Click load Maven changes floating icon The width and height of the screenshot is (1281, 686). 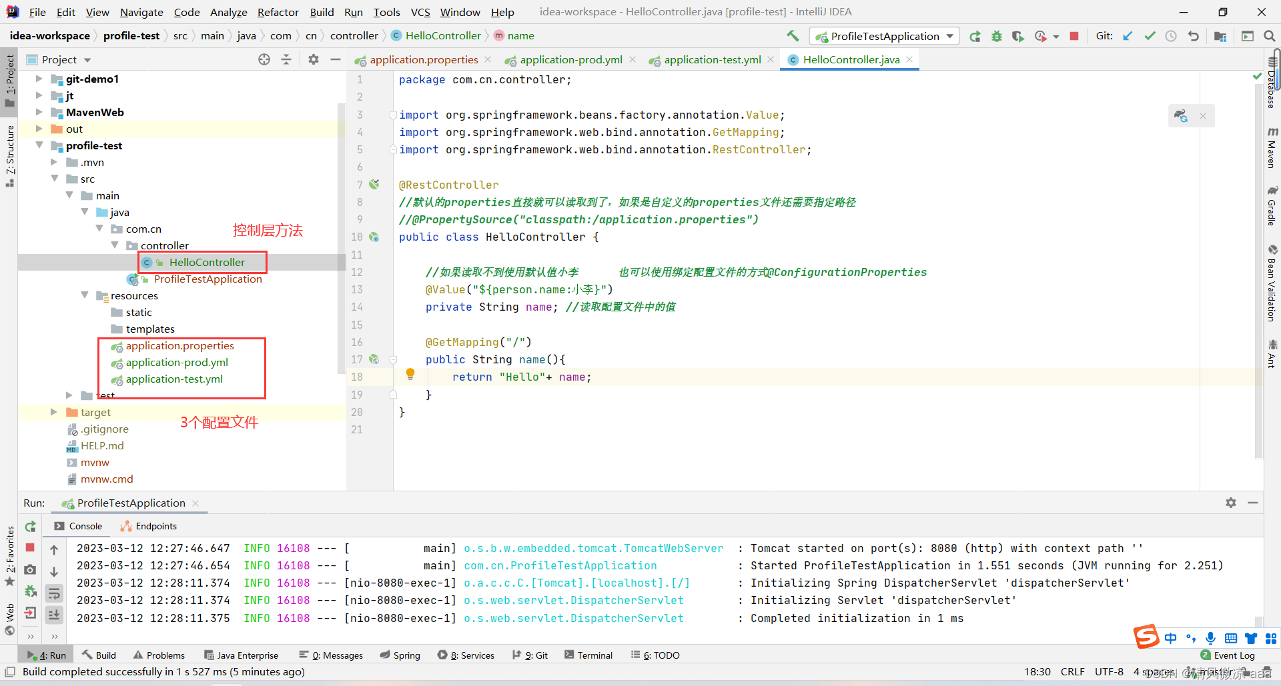(x=1181, y=116)
